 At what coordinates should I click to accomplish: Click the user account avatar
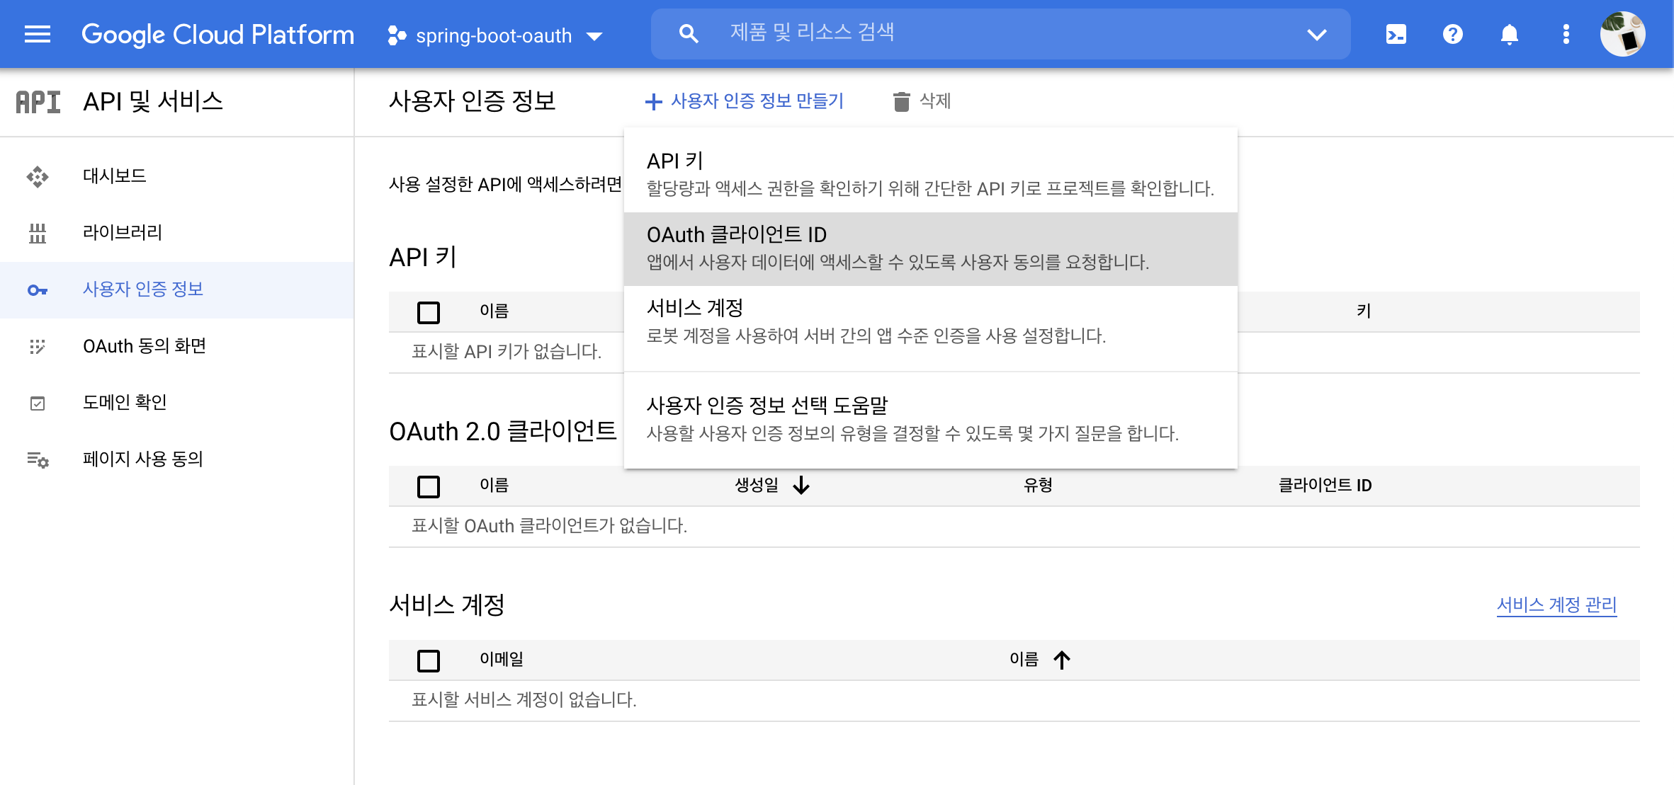point(1622,34)
